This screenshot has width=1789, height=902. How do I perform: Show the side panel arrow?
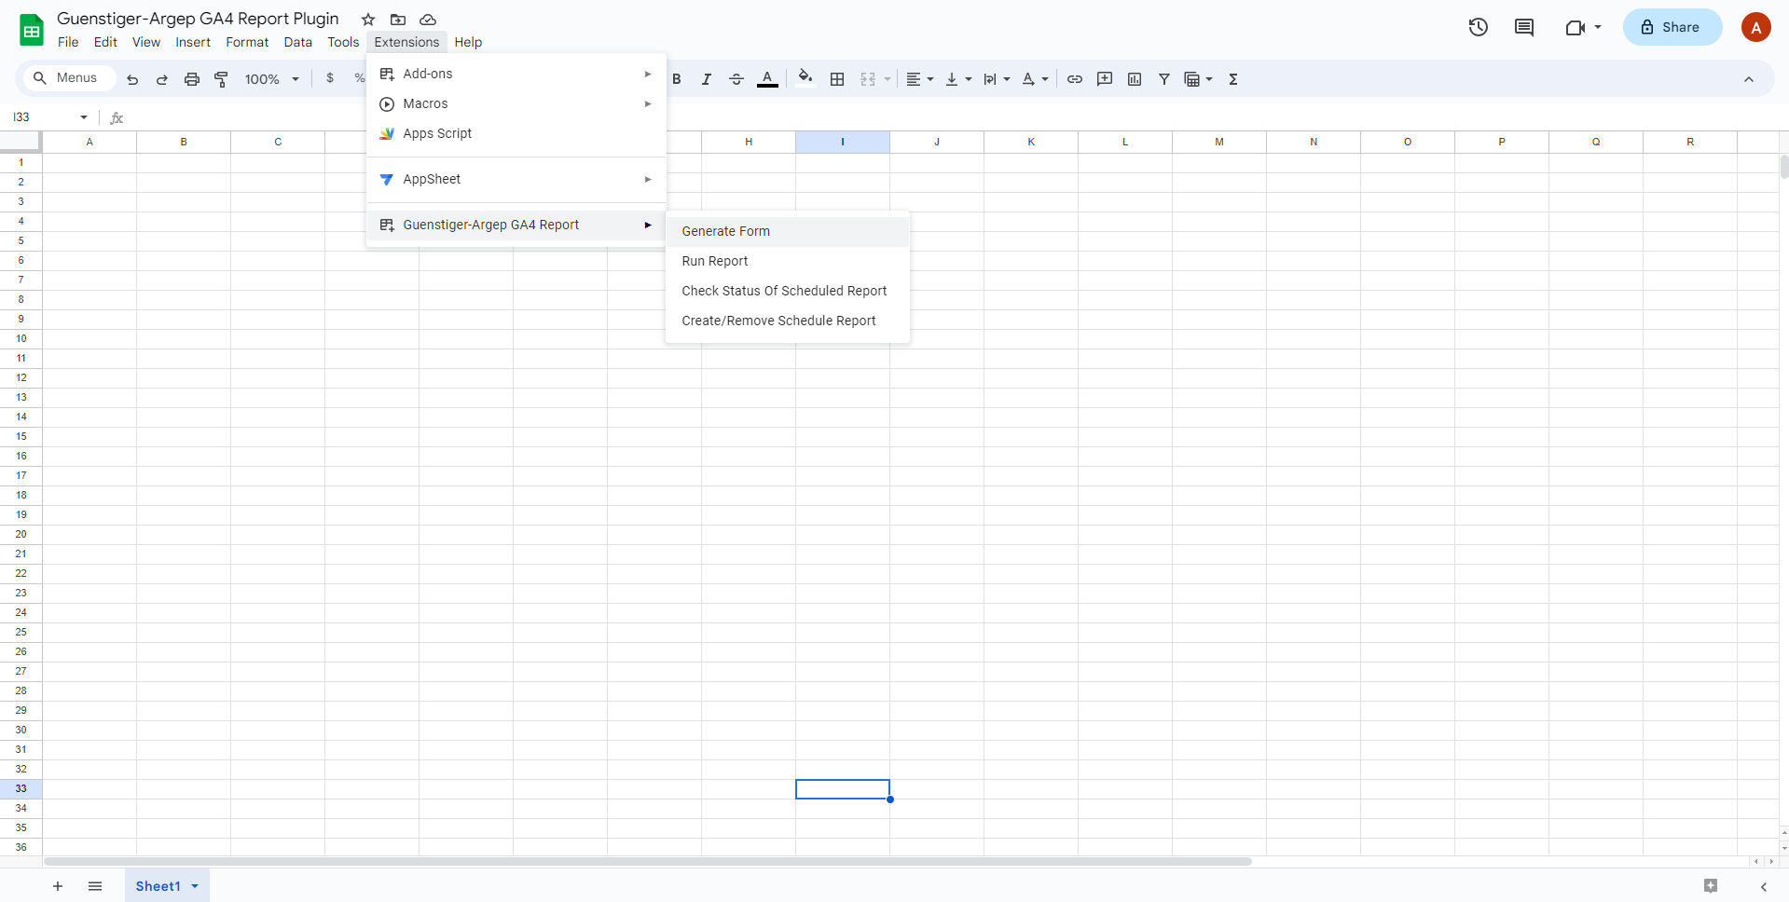click(x=1764, y=886)
